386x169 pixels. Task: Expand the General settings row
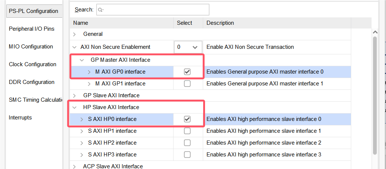pos(75,34)
